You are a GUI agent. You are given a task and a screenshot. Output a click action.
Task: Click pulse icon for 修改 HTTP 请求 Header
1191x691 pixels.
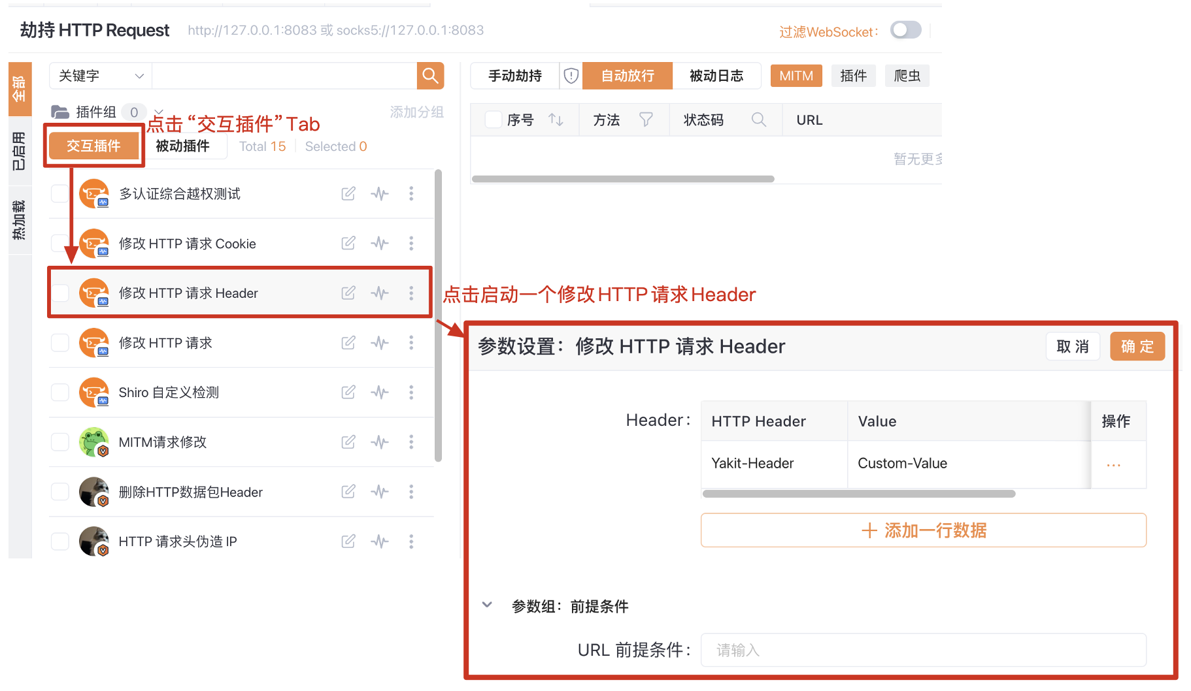click(x=380, y=293)
